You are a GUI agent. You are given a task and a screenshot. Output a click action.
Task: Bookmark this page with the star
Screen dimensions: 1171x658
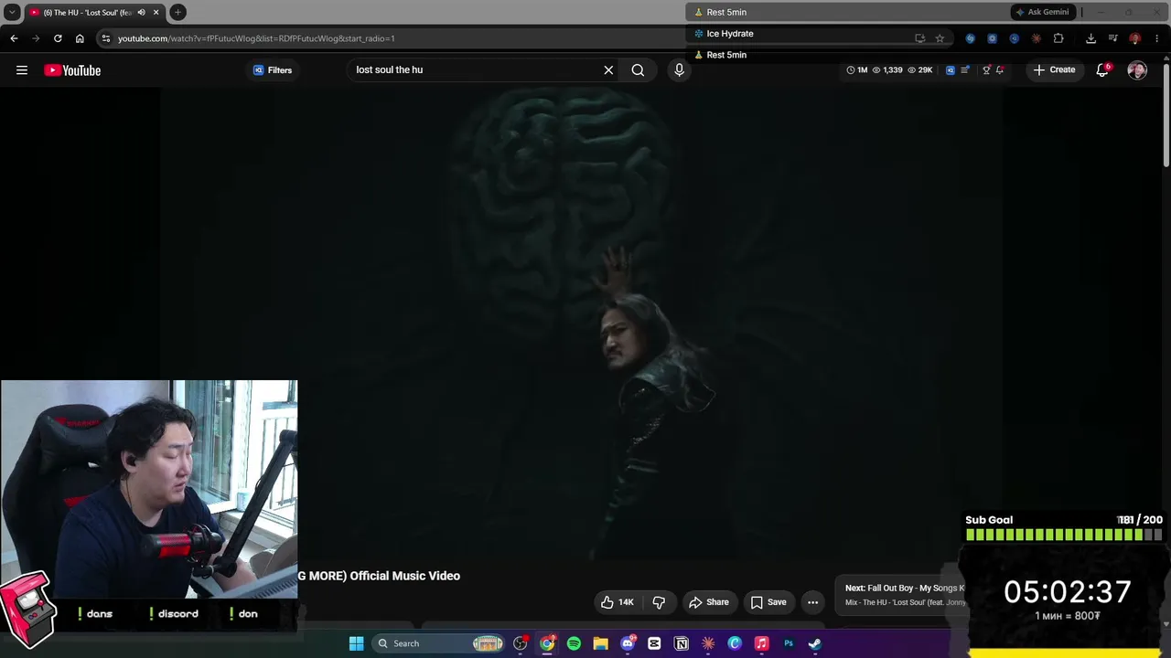(940, 38)
